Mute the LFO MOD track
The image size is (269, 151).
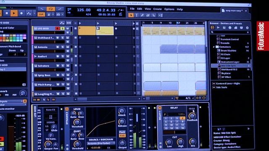point(67,29)
